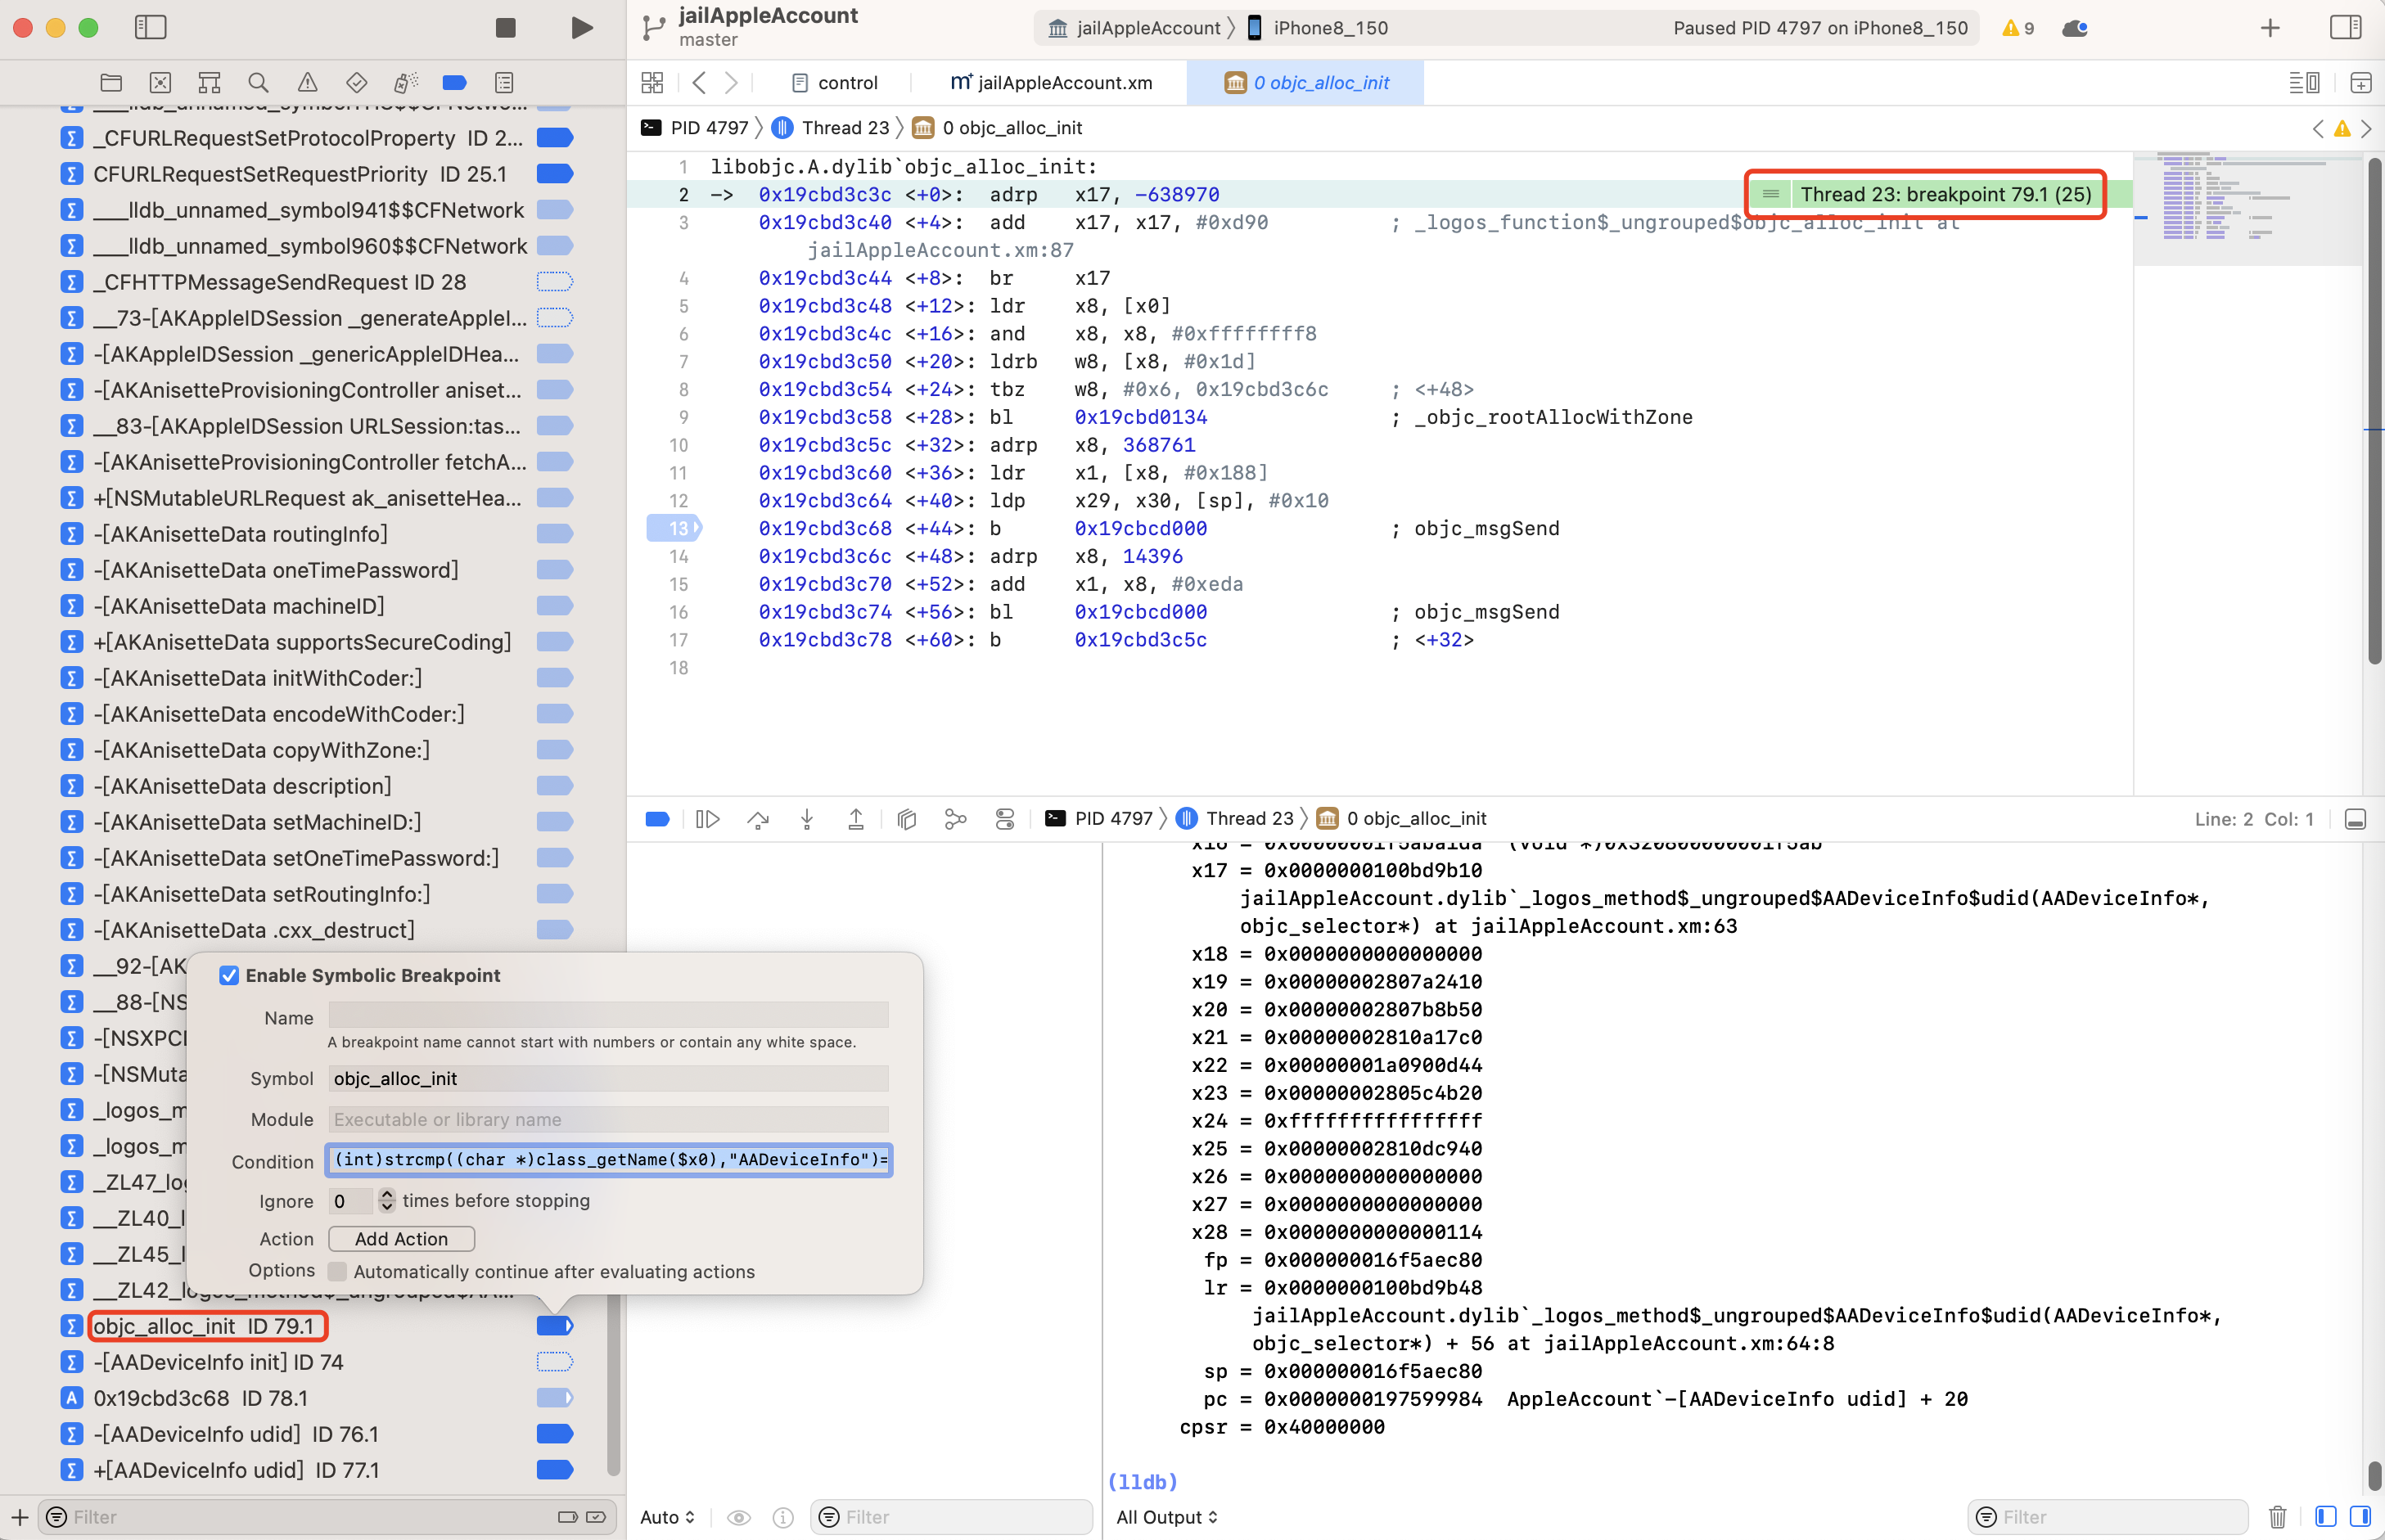This screenshot has width=2385, height=1540.
Task: Clear the console with trash icon
Action: [2277, 1517]
